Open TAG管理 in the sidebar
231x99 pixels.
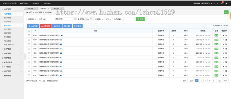point(7,37)
